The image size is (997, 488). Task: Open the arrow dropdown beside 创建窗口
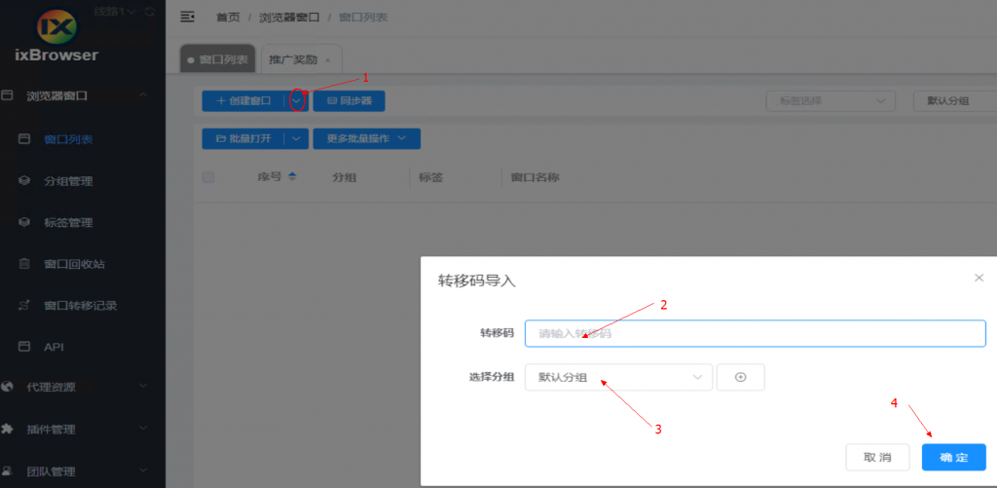[297, 100]
